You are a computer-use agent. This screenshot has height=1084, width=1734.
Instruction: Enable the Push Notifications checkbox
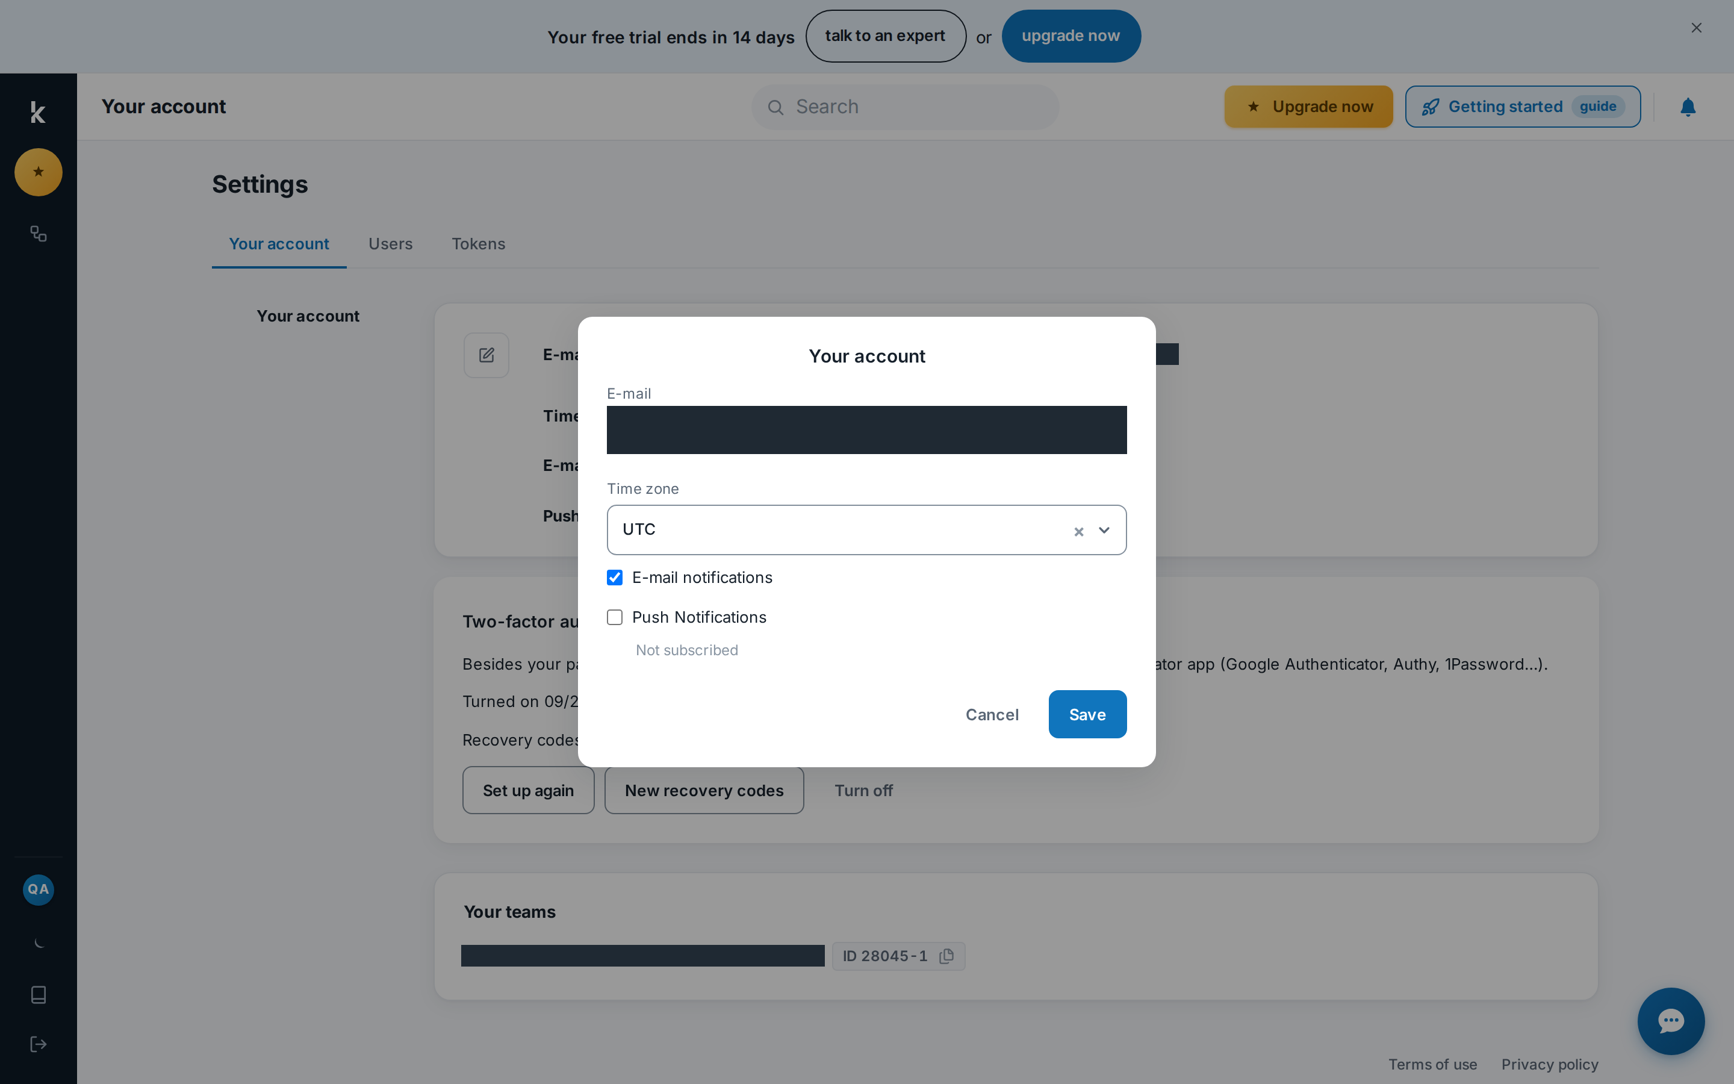(615, 617)
